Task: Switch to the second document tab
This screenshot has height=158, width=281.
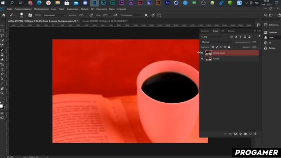Action: click(105, 21)
